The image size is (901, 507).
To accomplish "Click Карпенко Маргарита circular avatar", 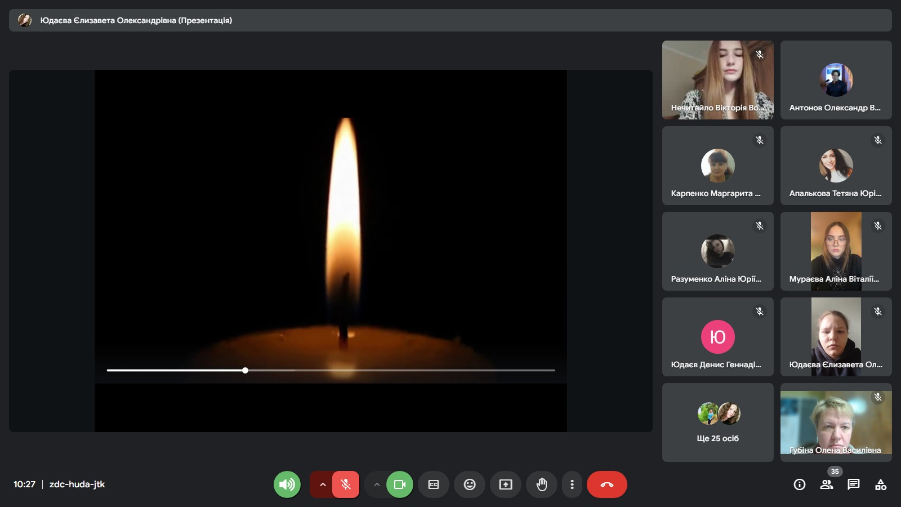I will point(718,166).
